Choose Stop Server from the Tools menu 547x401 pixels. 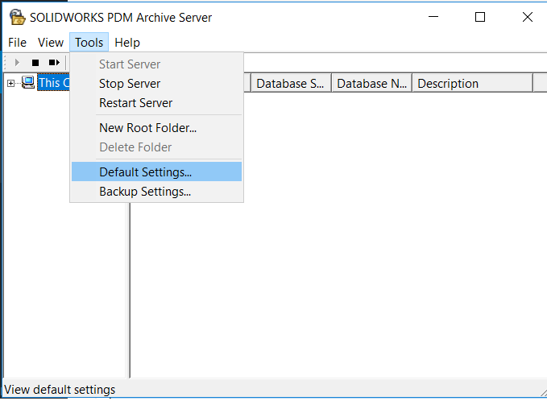[130, 84]
